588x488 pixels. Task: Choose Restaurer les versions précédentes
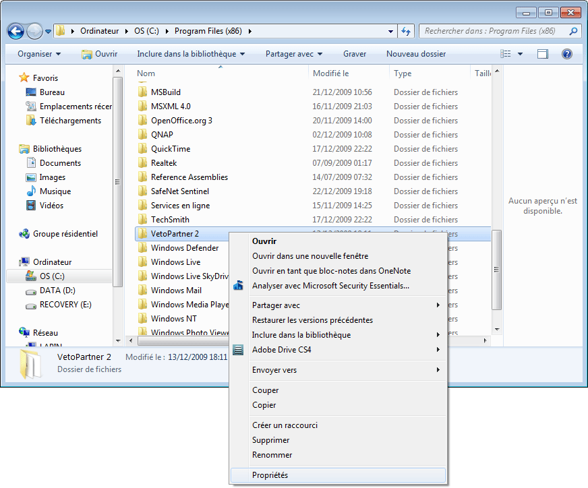339,320
